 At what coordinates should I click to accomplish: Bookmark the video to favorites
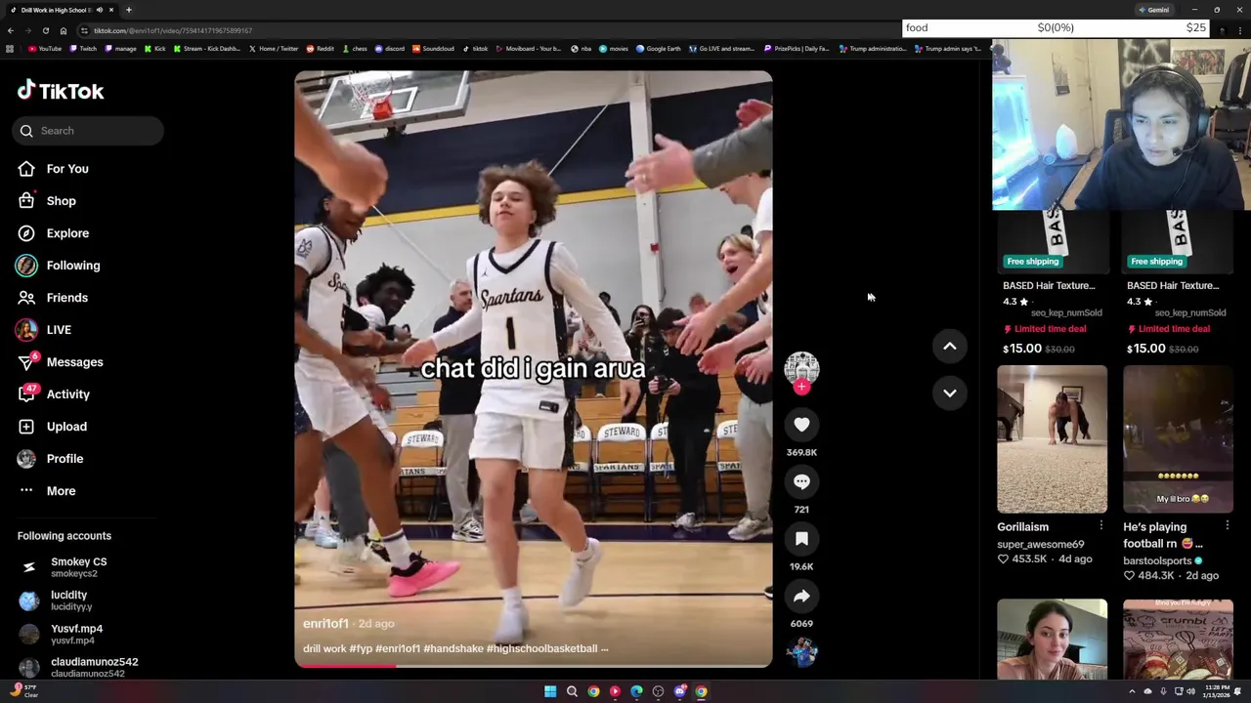[x=801, y=539]
